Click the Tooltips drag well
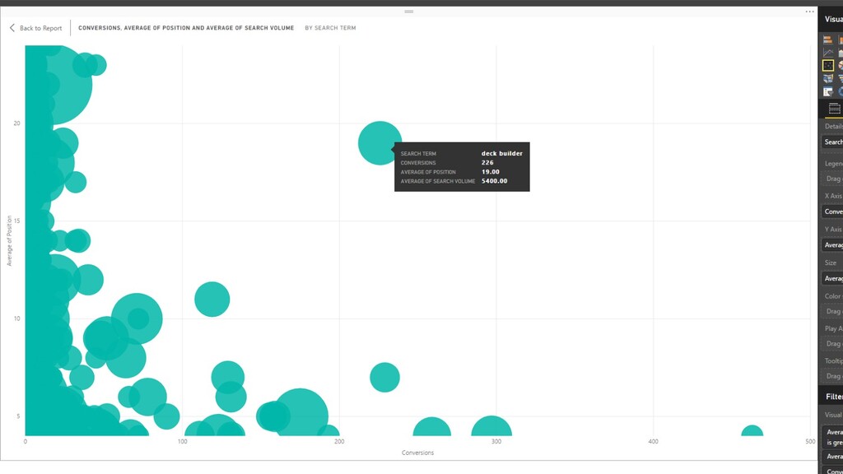The image size is (843, 474). [x=833, y=376]
